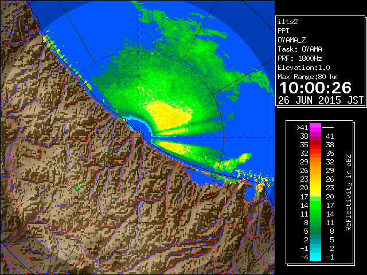Click the "---" legend label
Image resolution: width=367 pixels, height=275 pixels.
tap(328, 128)
